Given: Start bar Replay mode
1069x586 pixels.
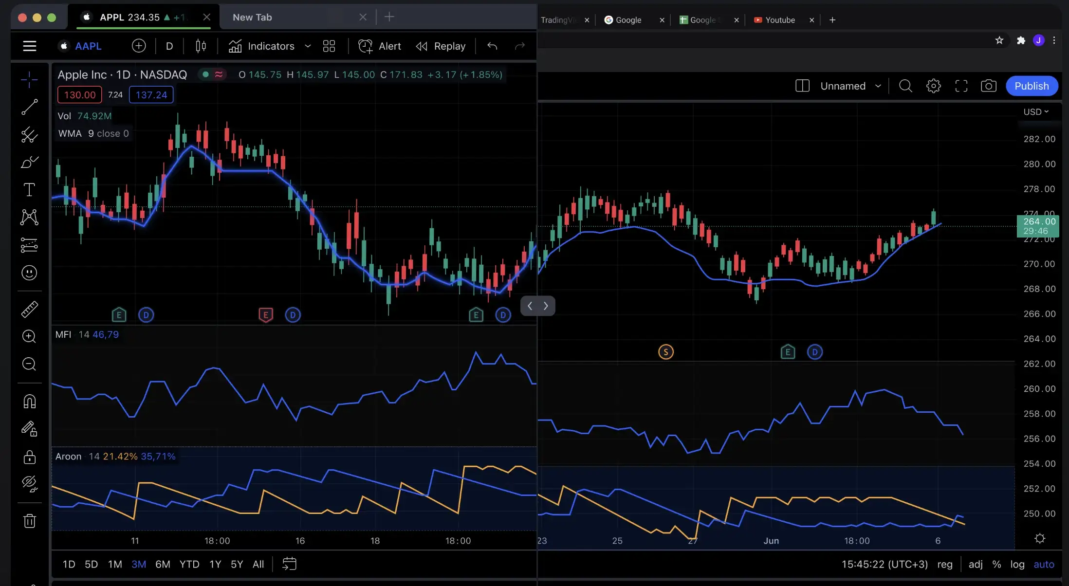Looking at the screenshot, I should [441, 46].
